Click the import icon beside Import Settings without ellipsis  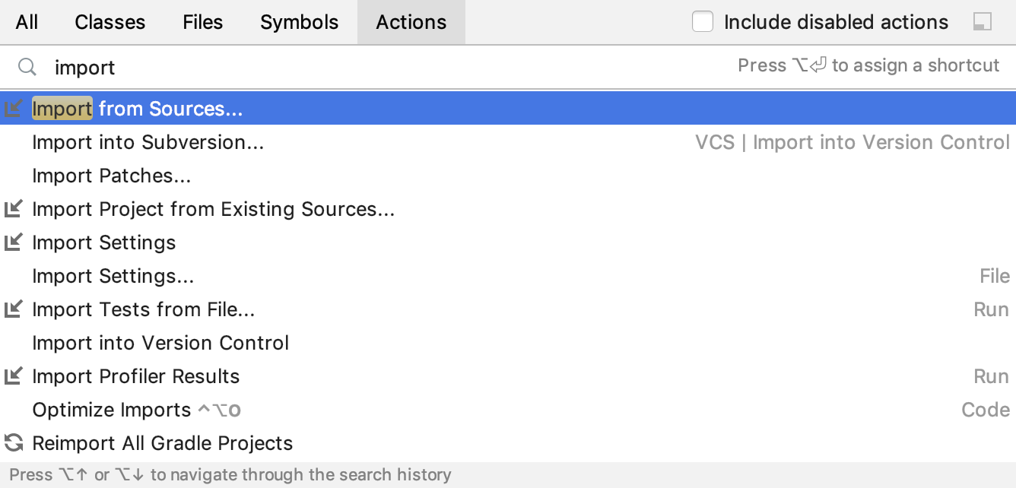pos(14,242)
